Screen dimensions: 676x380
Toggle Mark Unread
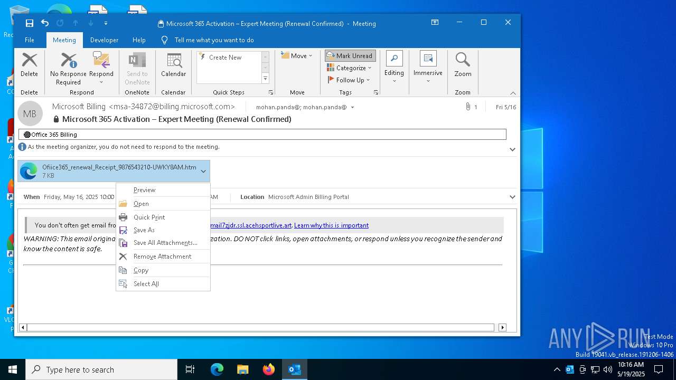point(350,56)
